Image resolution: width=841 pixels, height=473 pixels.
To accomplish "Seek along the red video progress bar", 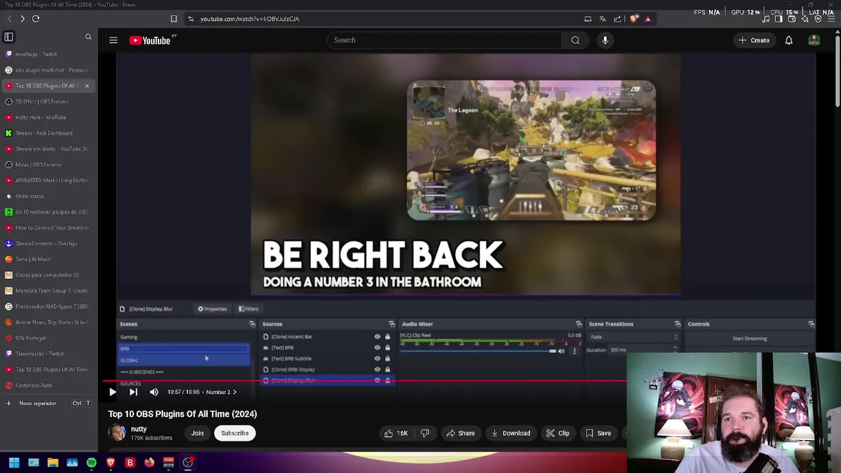I will click(x=365, y=381).
